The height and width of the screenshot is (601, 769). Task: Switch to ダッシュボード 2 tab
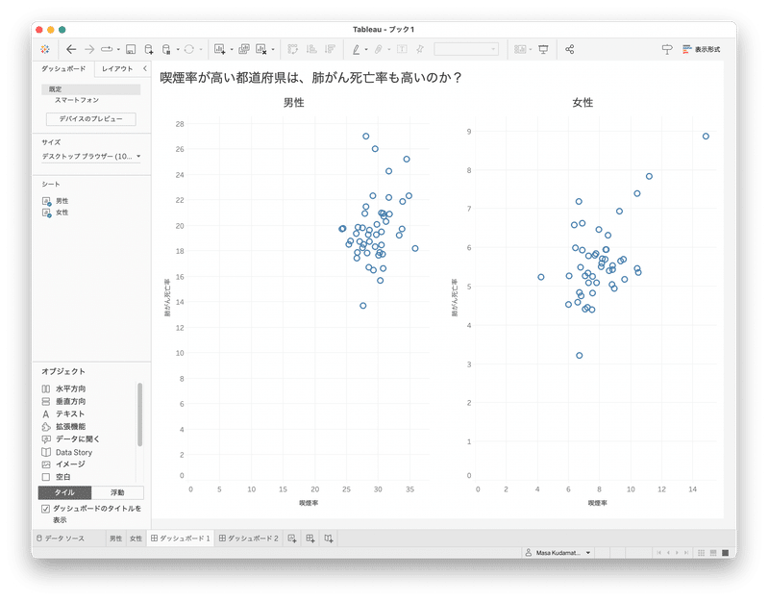pyautogui.click(x=249, y=538)
